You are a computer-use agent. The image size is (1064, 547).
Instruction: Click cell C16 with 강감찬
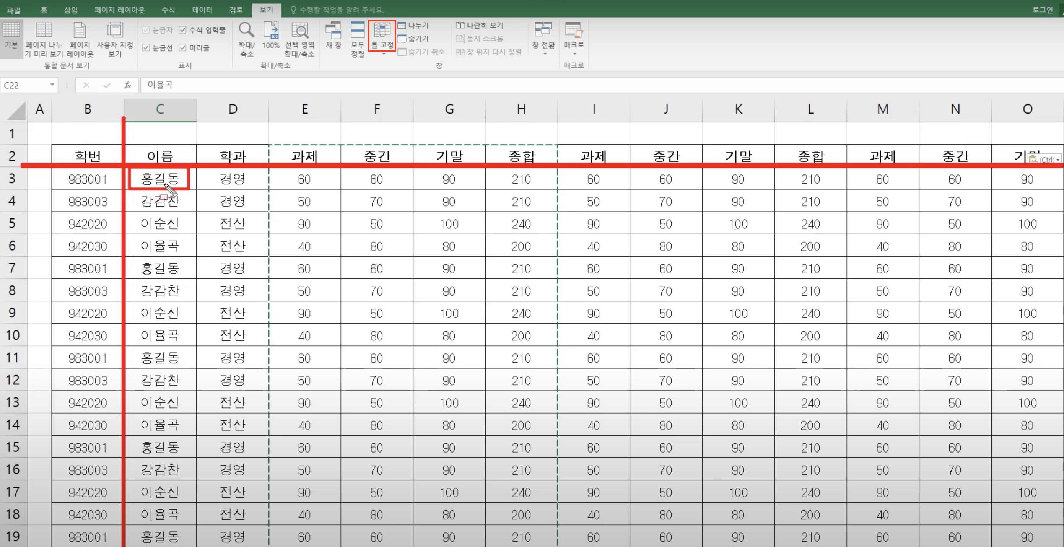pyautogui.click(x=160, y=469)
